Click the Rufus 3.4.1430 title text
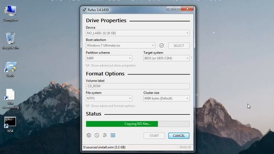 tap(98, 10)
